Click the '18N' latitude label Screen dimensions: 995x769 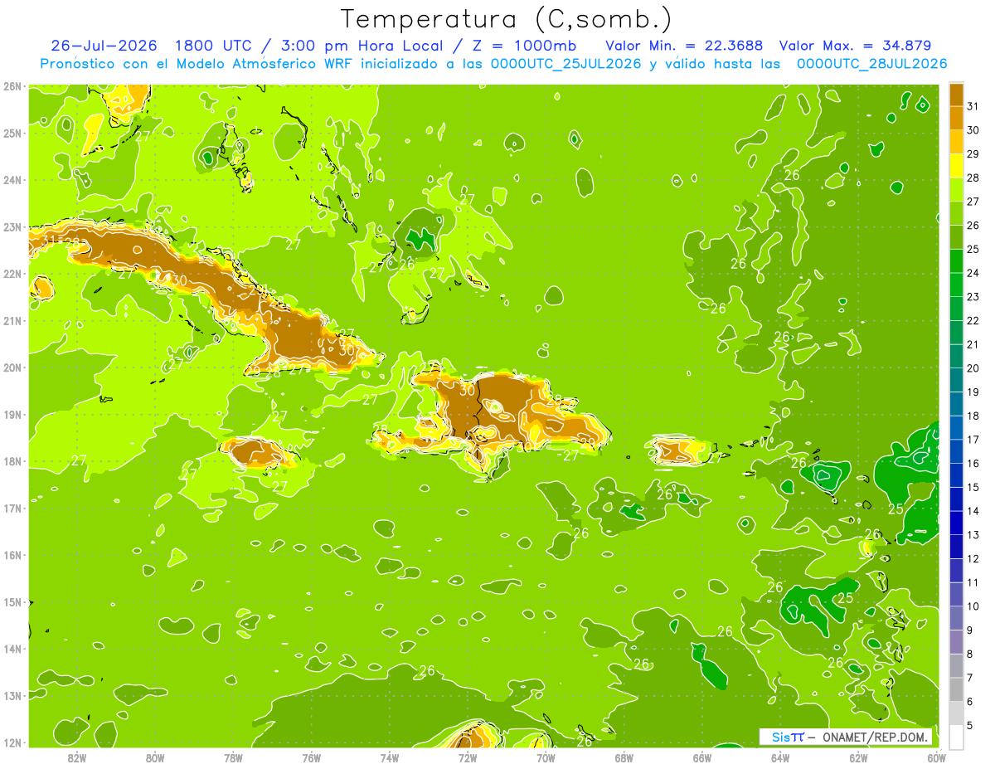(12, 461)
